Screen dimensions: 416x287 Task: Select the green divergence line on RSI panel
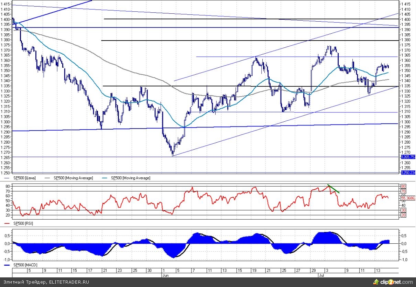tap(333, 189)
